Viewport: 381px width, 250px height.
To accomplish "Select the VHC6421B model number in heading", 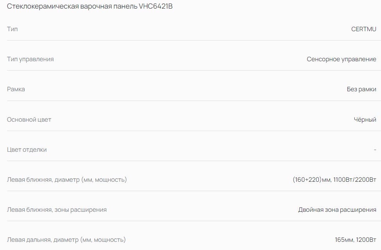I will 156,7.
